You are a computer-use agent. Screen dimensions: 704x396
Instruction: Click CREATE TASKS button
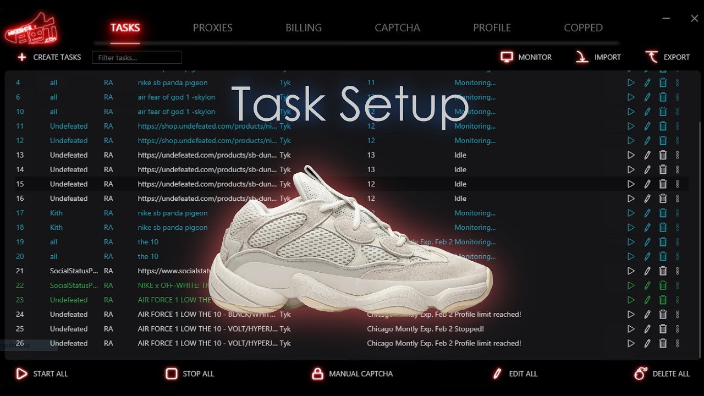click(x=49, y=57)
